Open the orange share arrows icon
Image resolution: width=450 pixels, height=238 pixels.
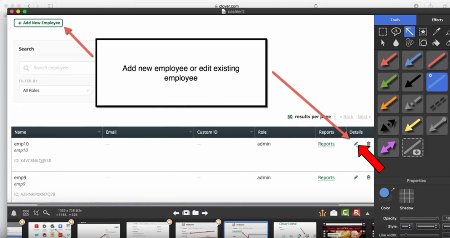323,213
